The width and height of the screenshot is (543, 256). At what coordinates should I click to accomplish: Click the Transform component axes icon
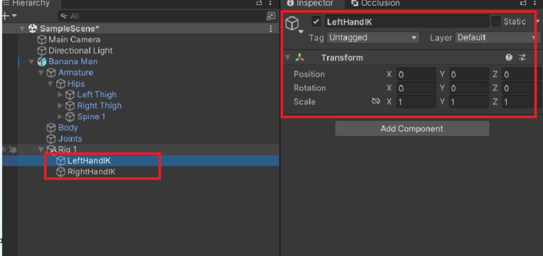coord(299,58)
